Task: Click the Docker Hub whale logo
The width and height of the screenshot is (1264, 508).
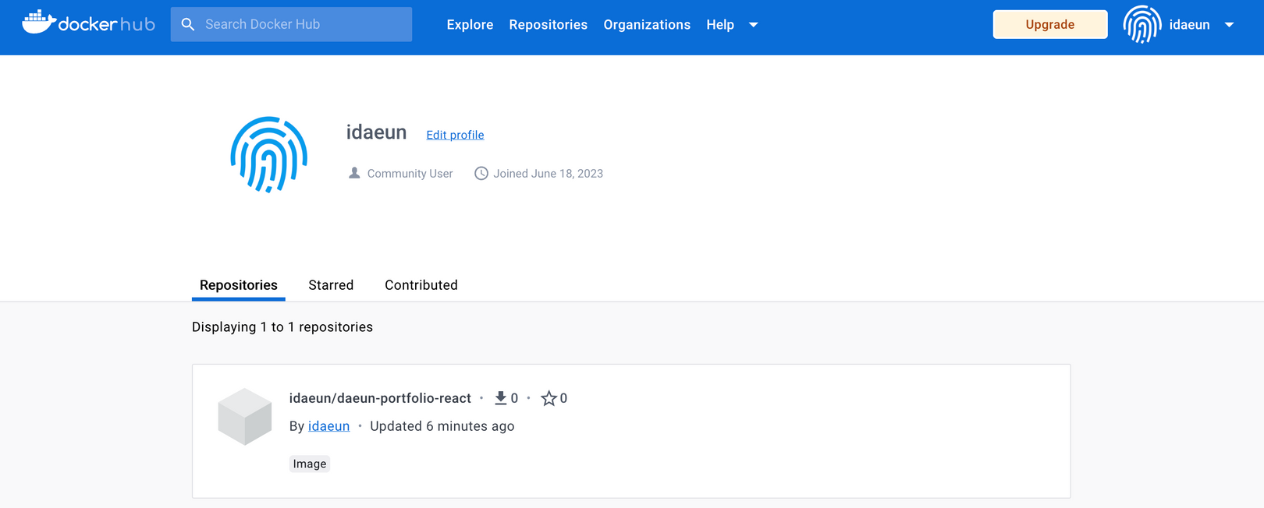Action: pyautogui.click(x=88, y=23)
